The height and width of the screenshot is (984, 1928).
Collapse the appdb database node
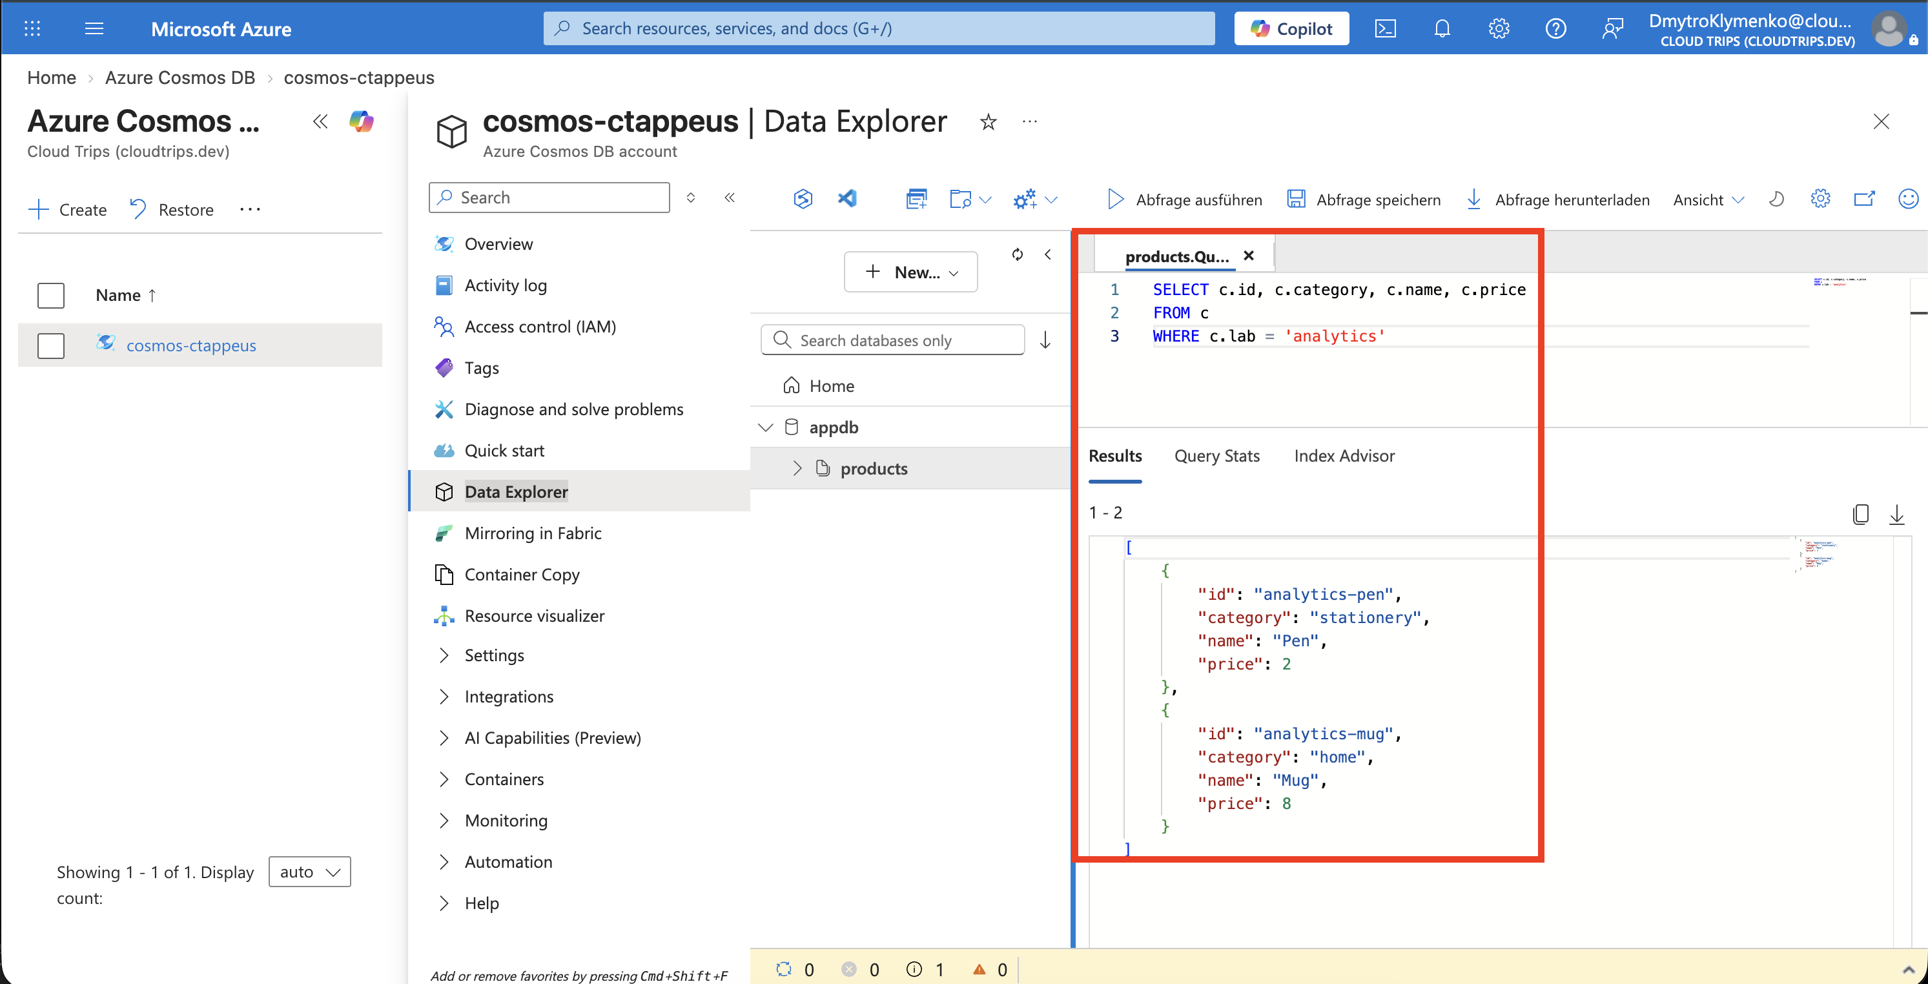click(x=765, y=427)
